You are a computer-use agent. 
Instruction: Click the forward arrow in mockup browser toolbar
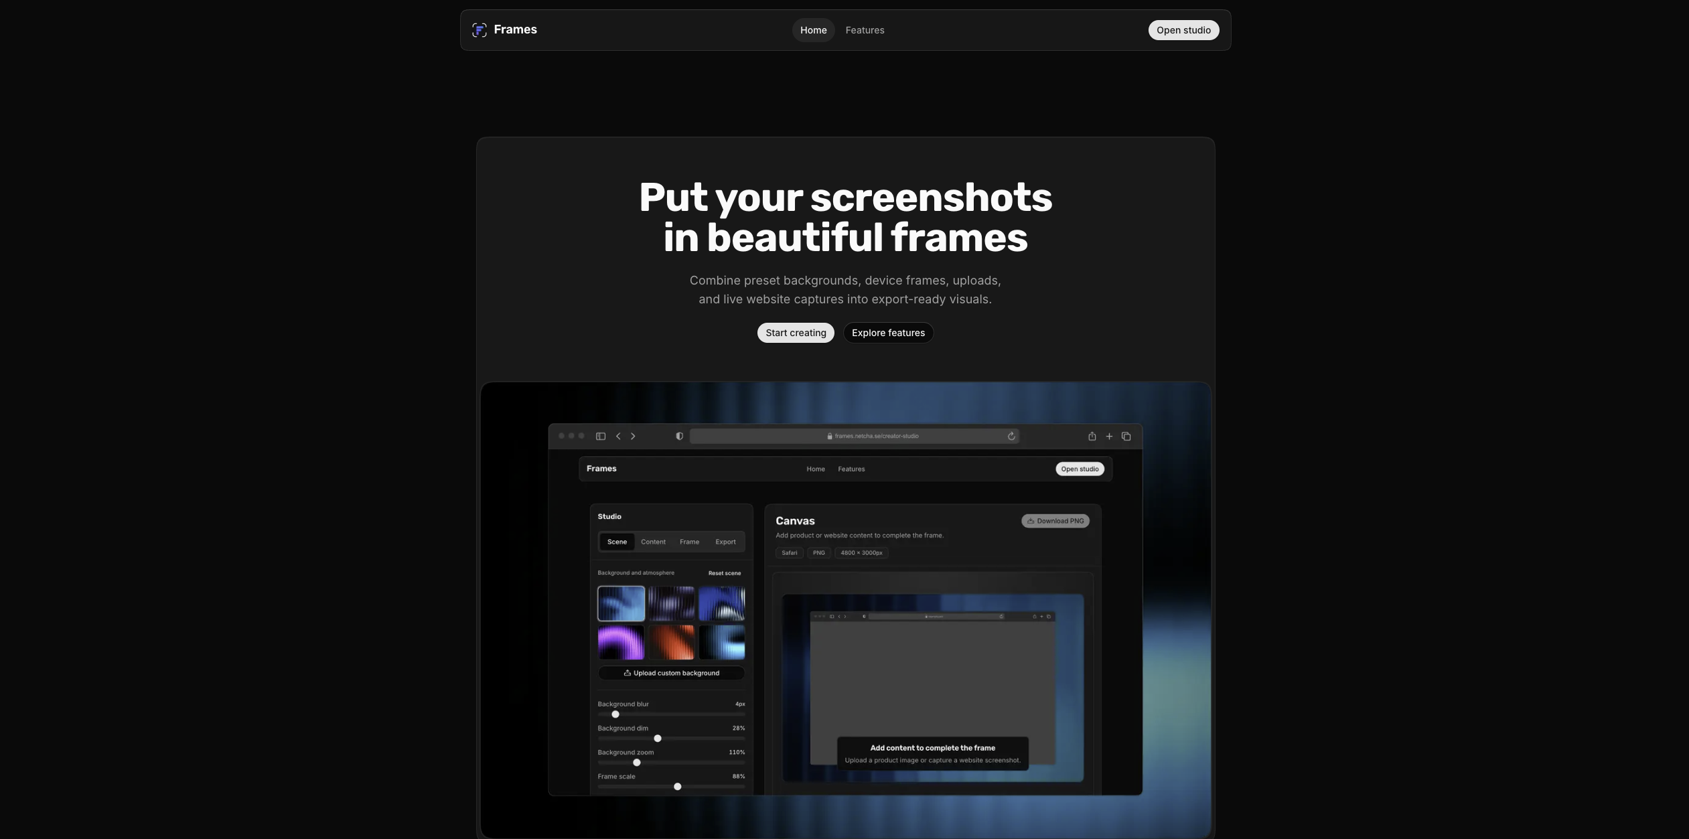633,437
